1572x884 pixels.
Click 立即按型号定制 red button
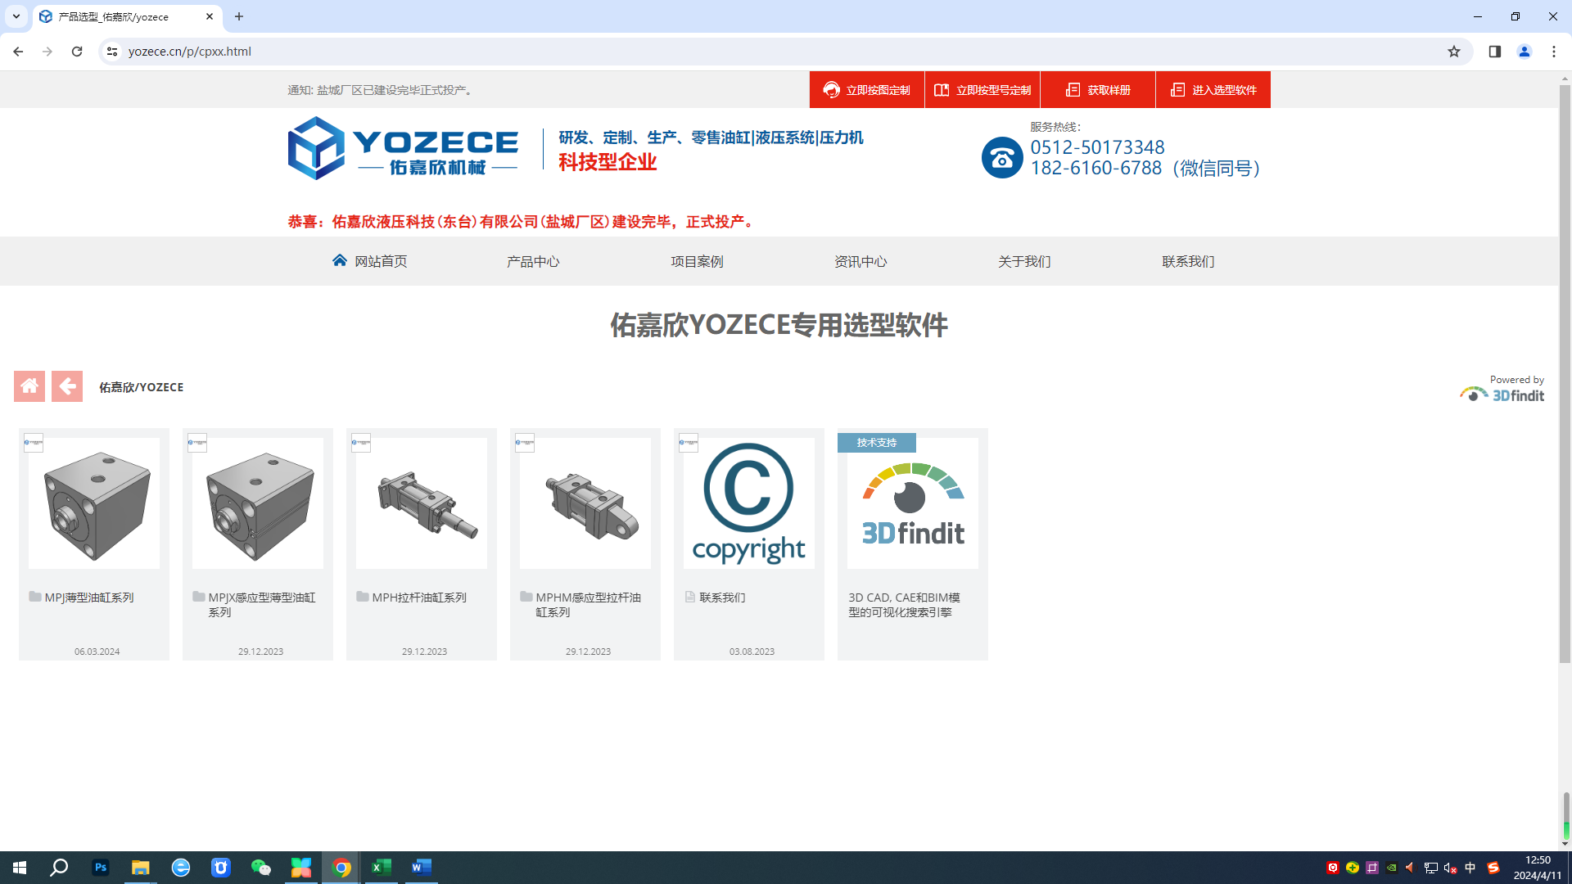pyautogui.click(x=982, y=90)
